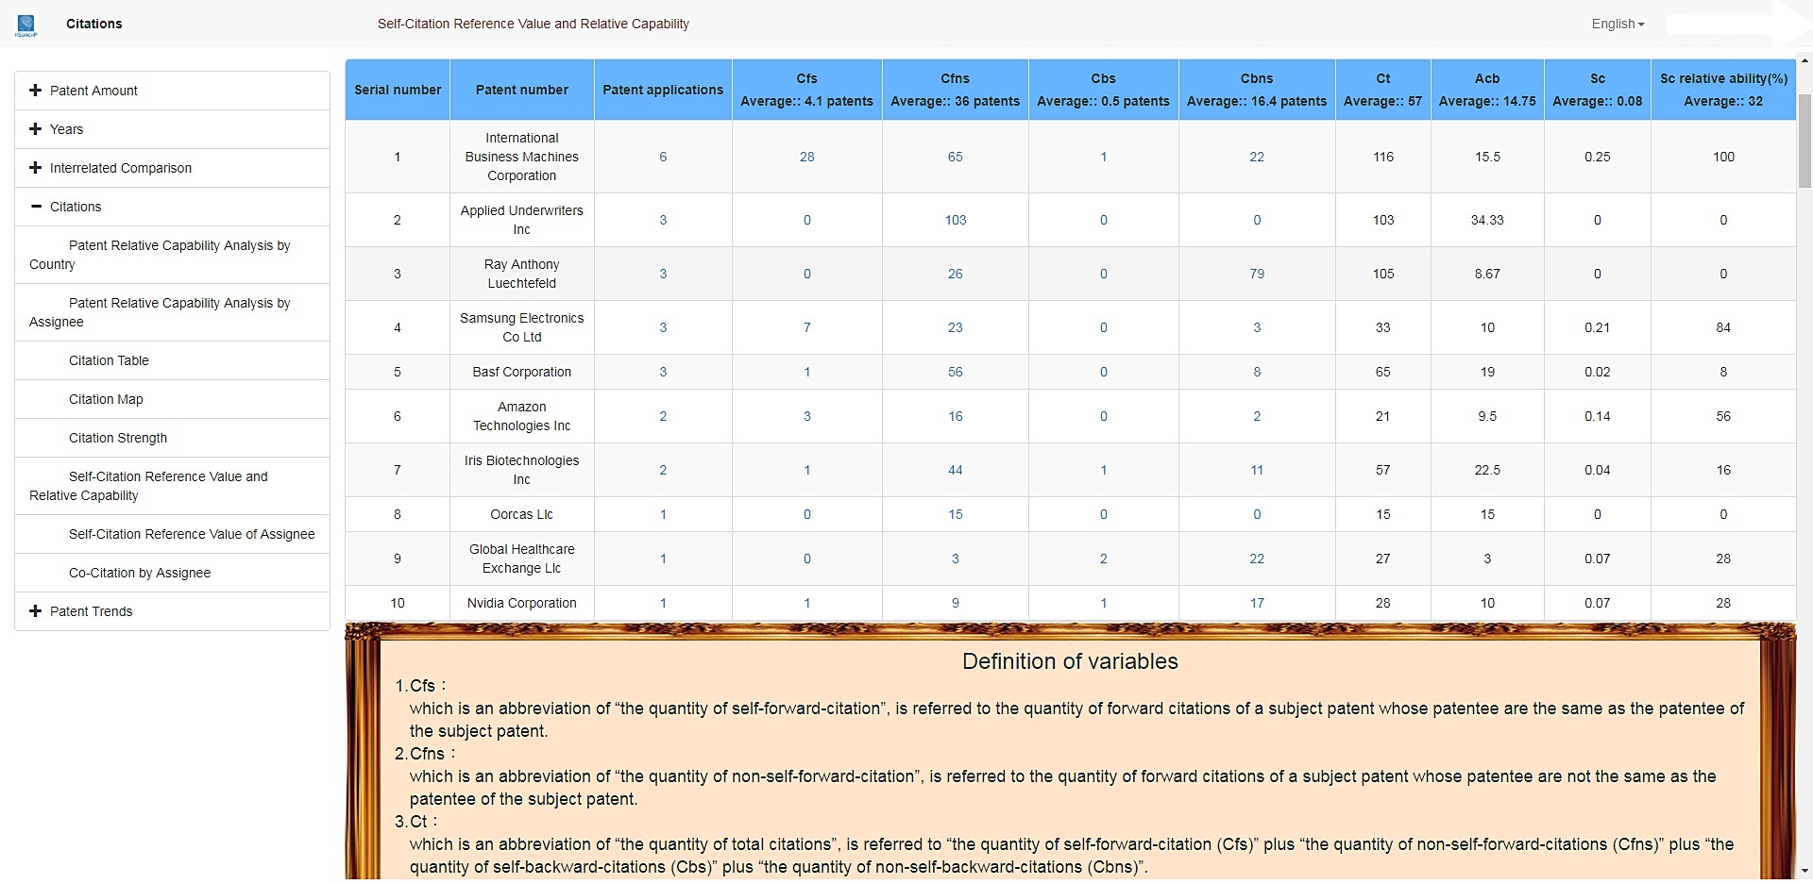Open Patent Relative Capability Analysis by Assignee
Screen dimensions: 1813x884
pyautogui.click(x=172, y=312)
